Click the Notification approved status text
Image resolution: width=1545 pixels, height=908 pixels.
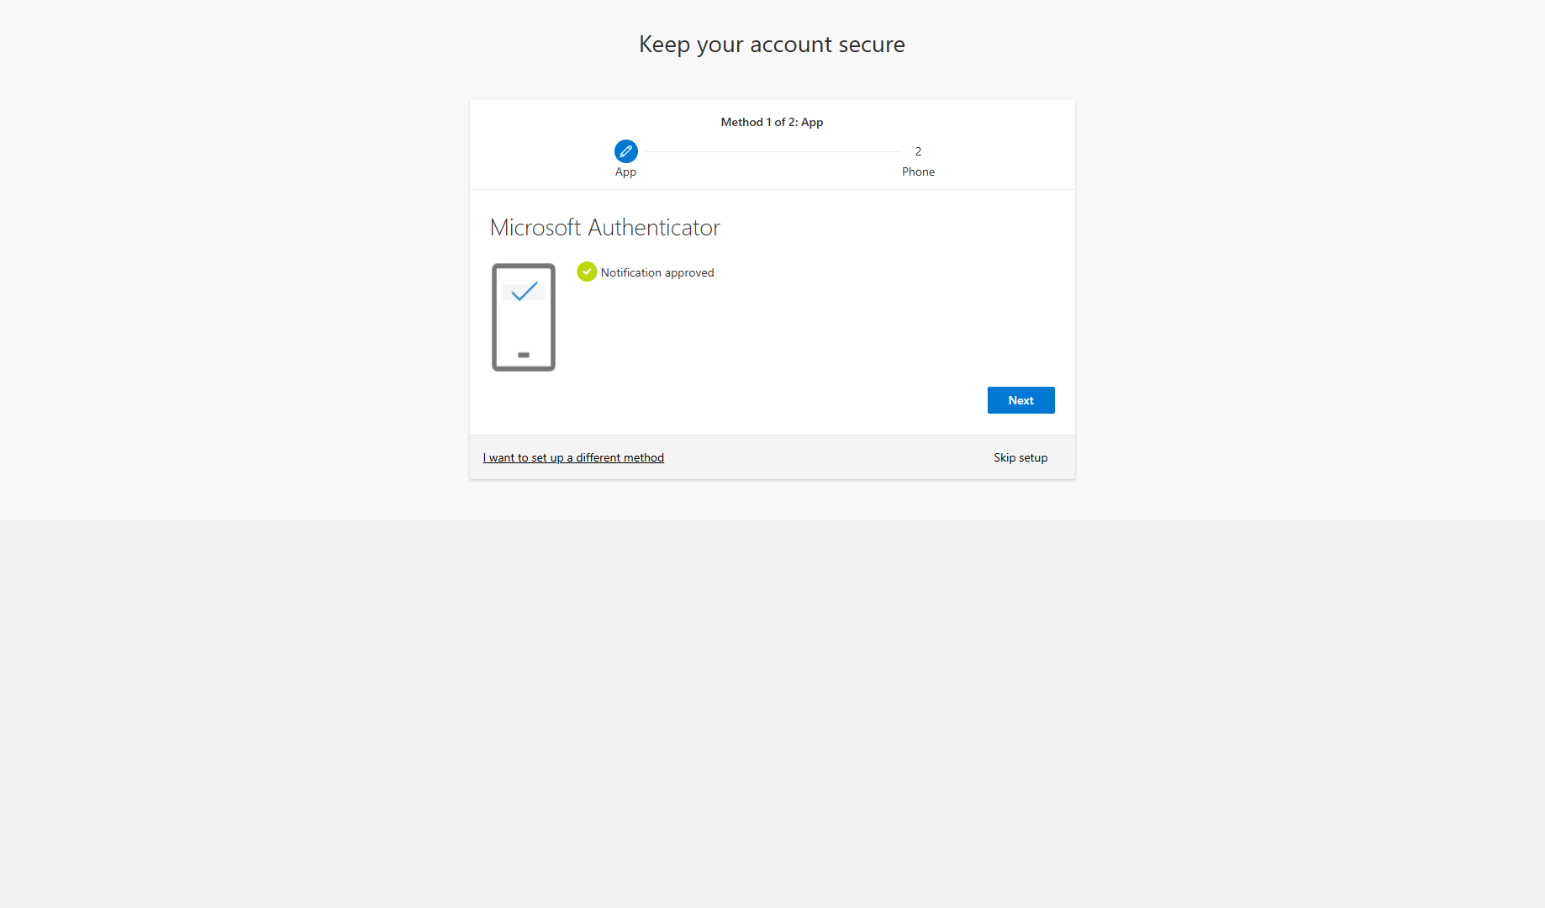pos(656,272)
